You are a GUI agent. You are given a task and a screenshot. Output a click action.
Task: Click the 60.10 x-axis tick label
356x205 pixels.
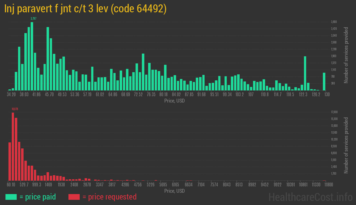click(x=11, y=185)
